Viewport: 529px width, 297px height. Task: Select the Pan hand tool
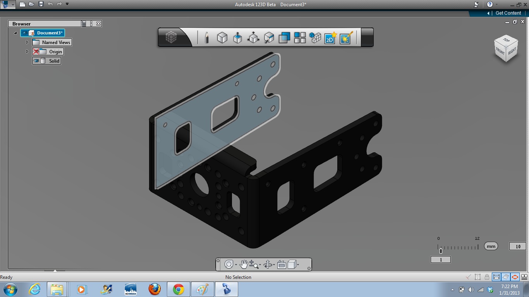[x=244, y=265]
